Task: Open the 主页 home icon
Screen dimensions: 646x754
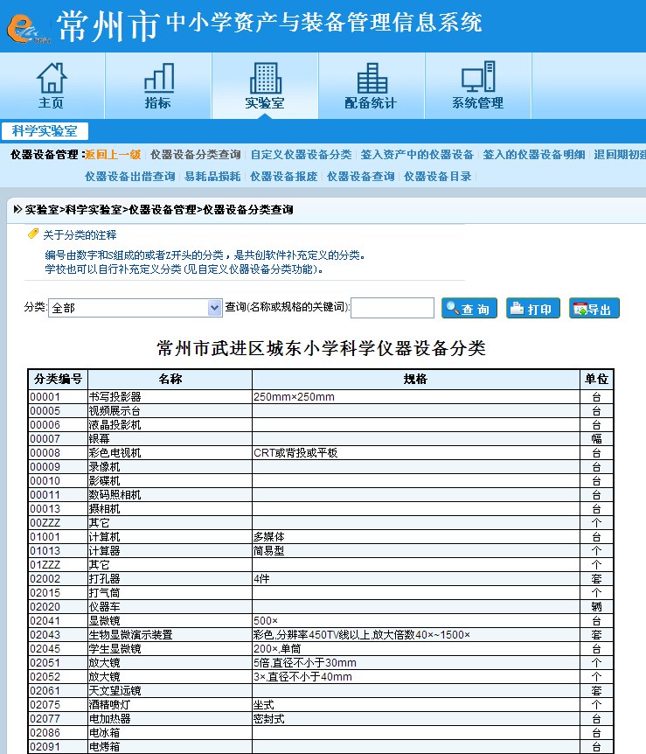Action: (52, 86)
